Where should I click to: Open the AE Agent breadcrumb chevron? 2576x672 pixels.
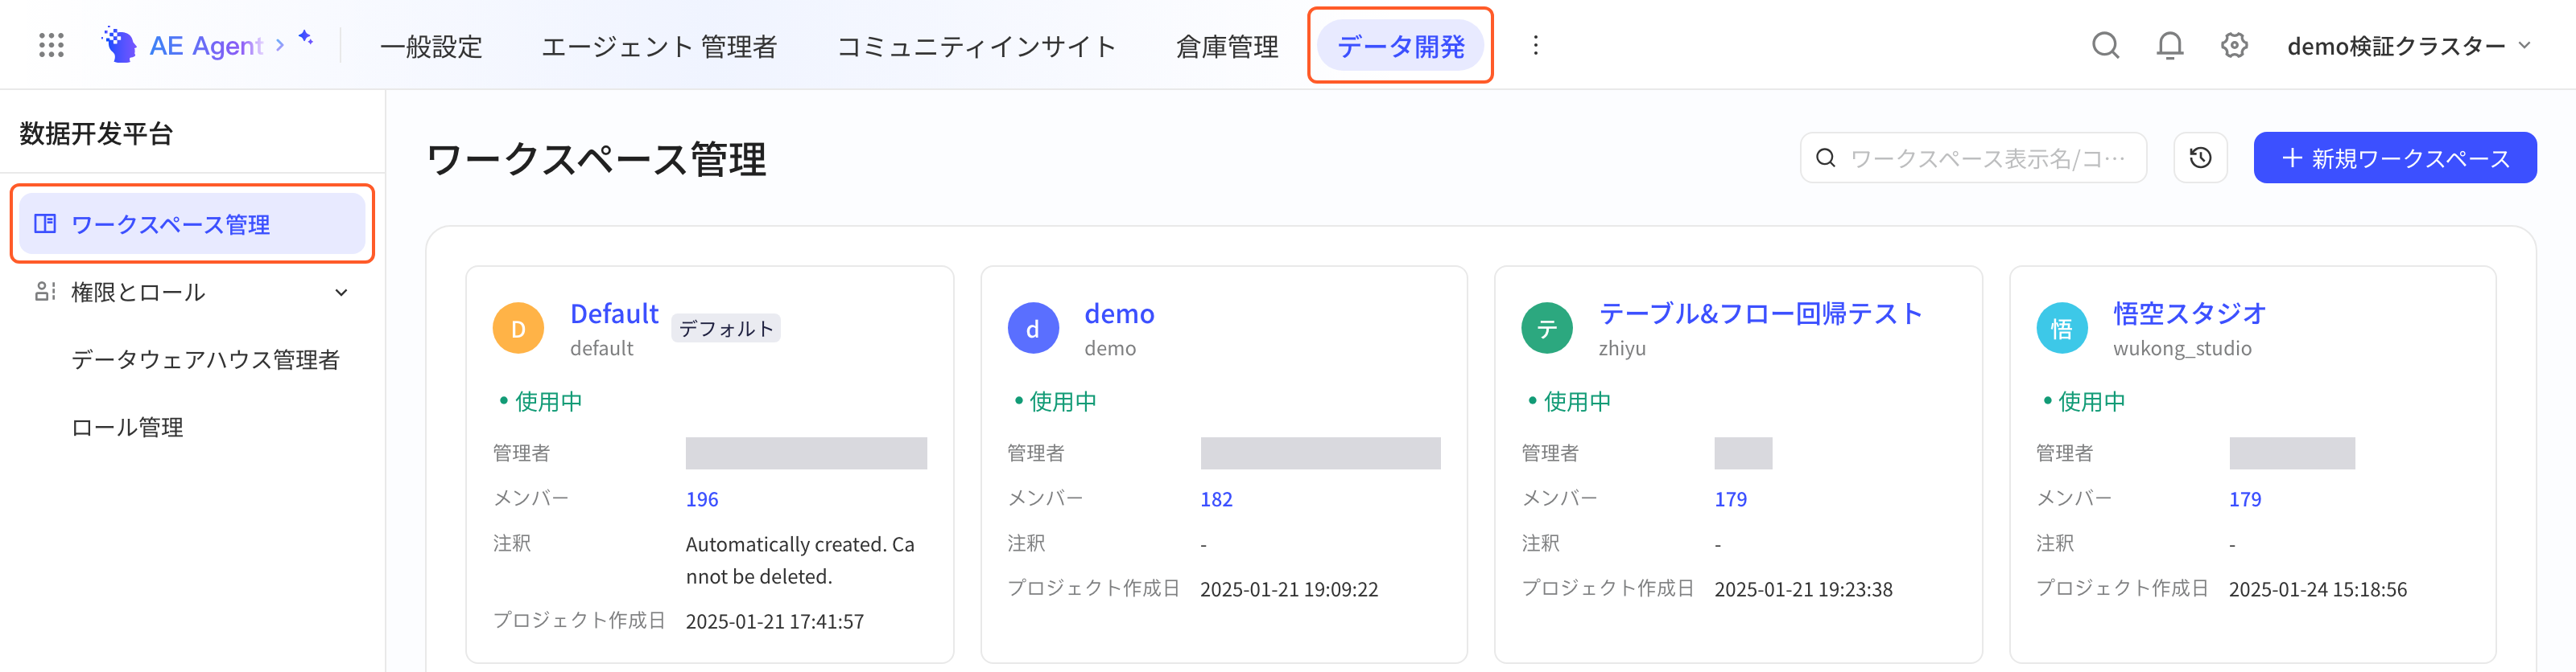[x=280, y=45]
